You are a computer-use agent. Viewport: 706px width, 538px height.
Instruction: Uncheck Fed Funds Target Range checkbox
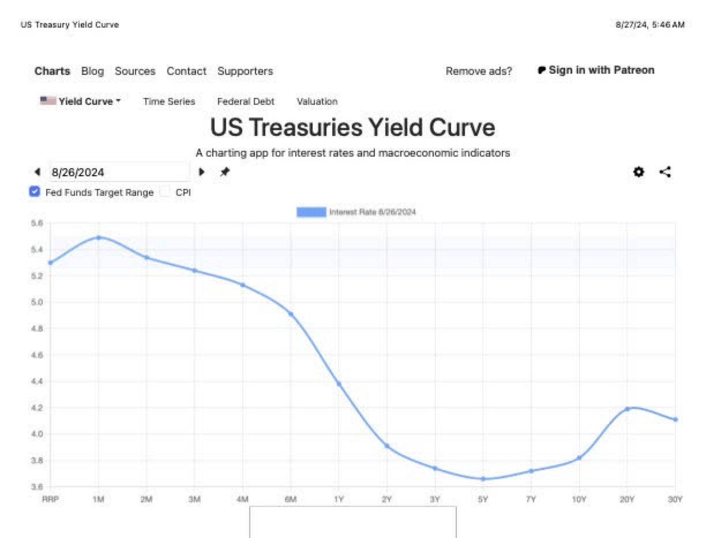coord(35,192)
